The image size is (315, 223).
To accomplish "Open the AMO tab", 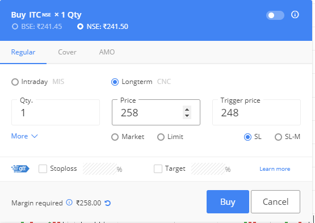I will pyautogui.click(x=107, y=52).
